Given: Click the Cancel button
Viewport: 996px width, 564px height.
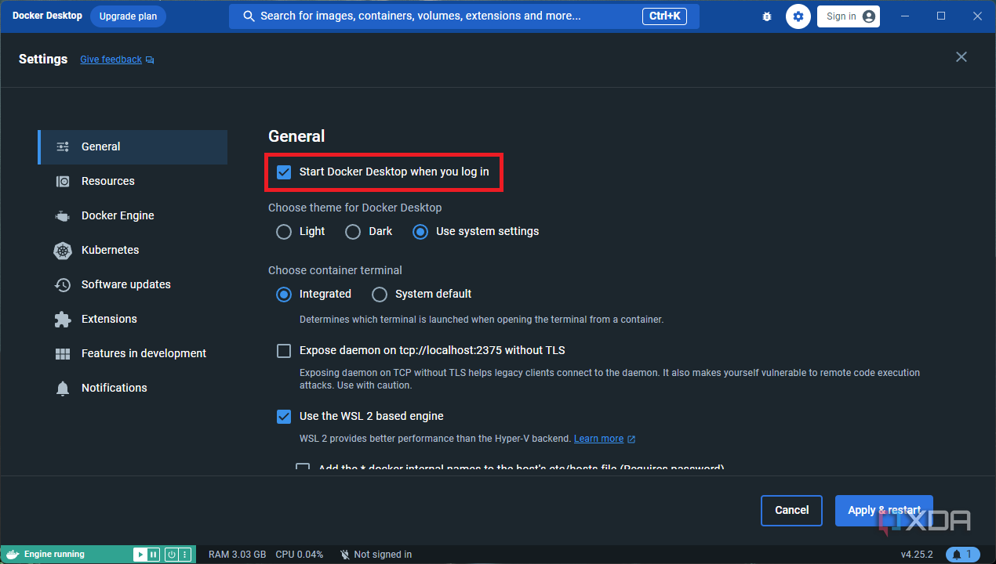Looking at the screenshot, I should pyautogui.click(x=791, y=511).
